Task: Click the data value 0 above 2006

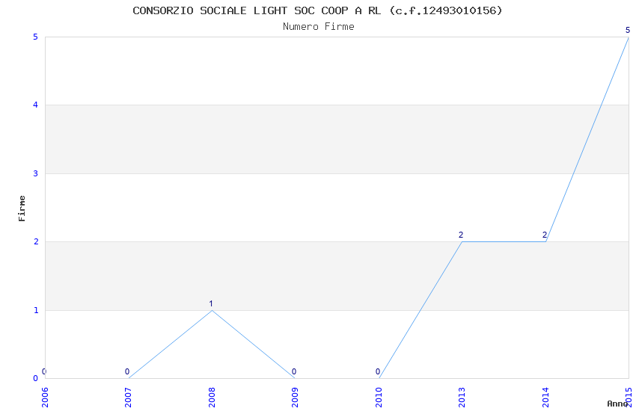Action: tap(44, 371)
